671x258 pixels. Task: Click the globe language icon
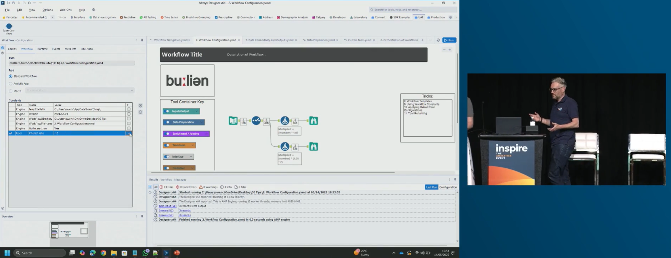click(94, 10)
